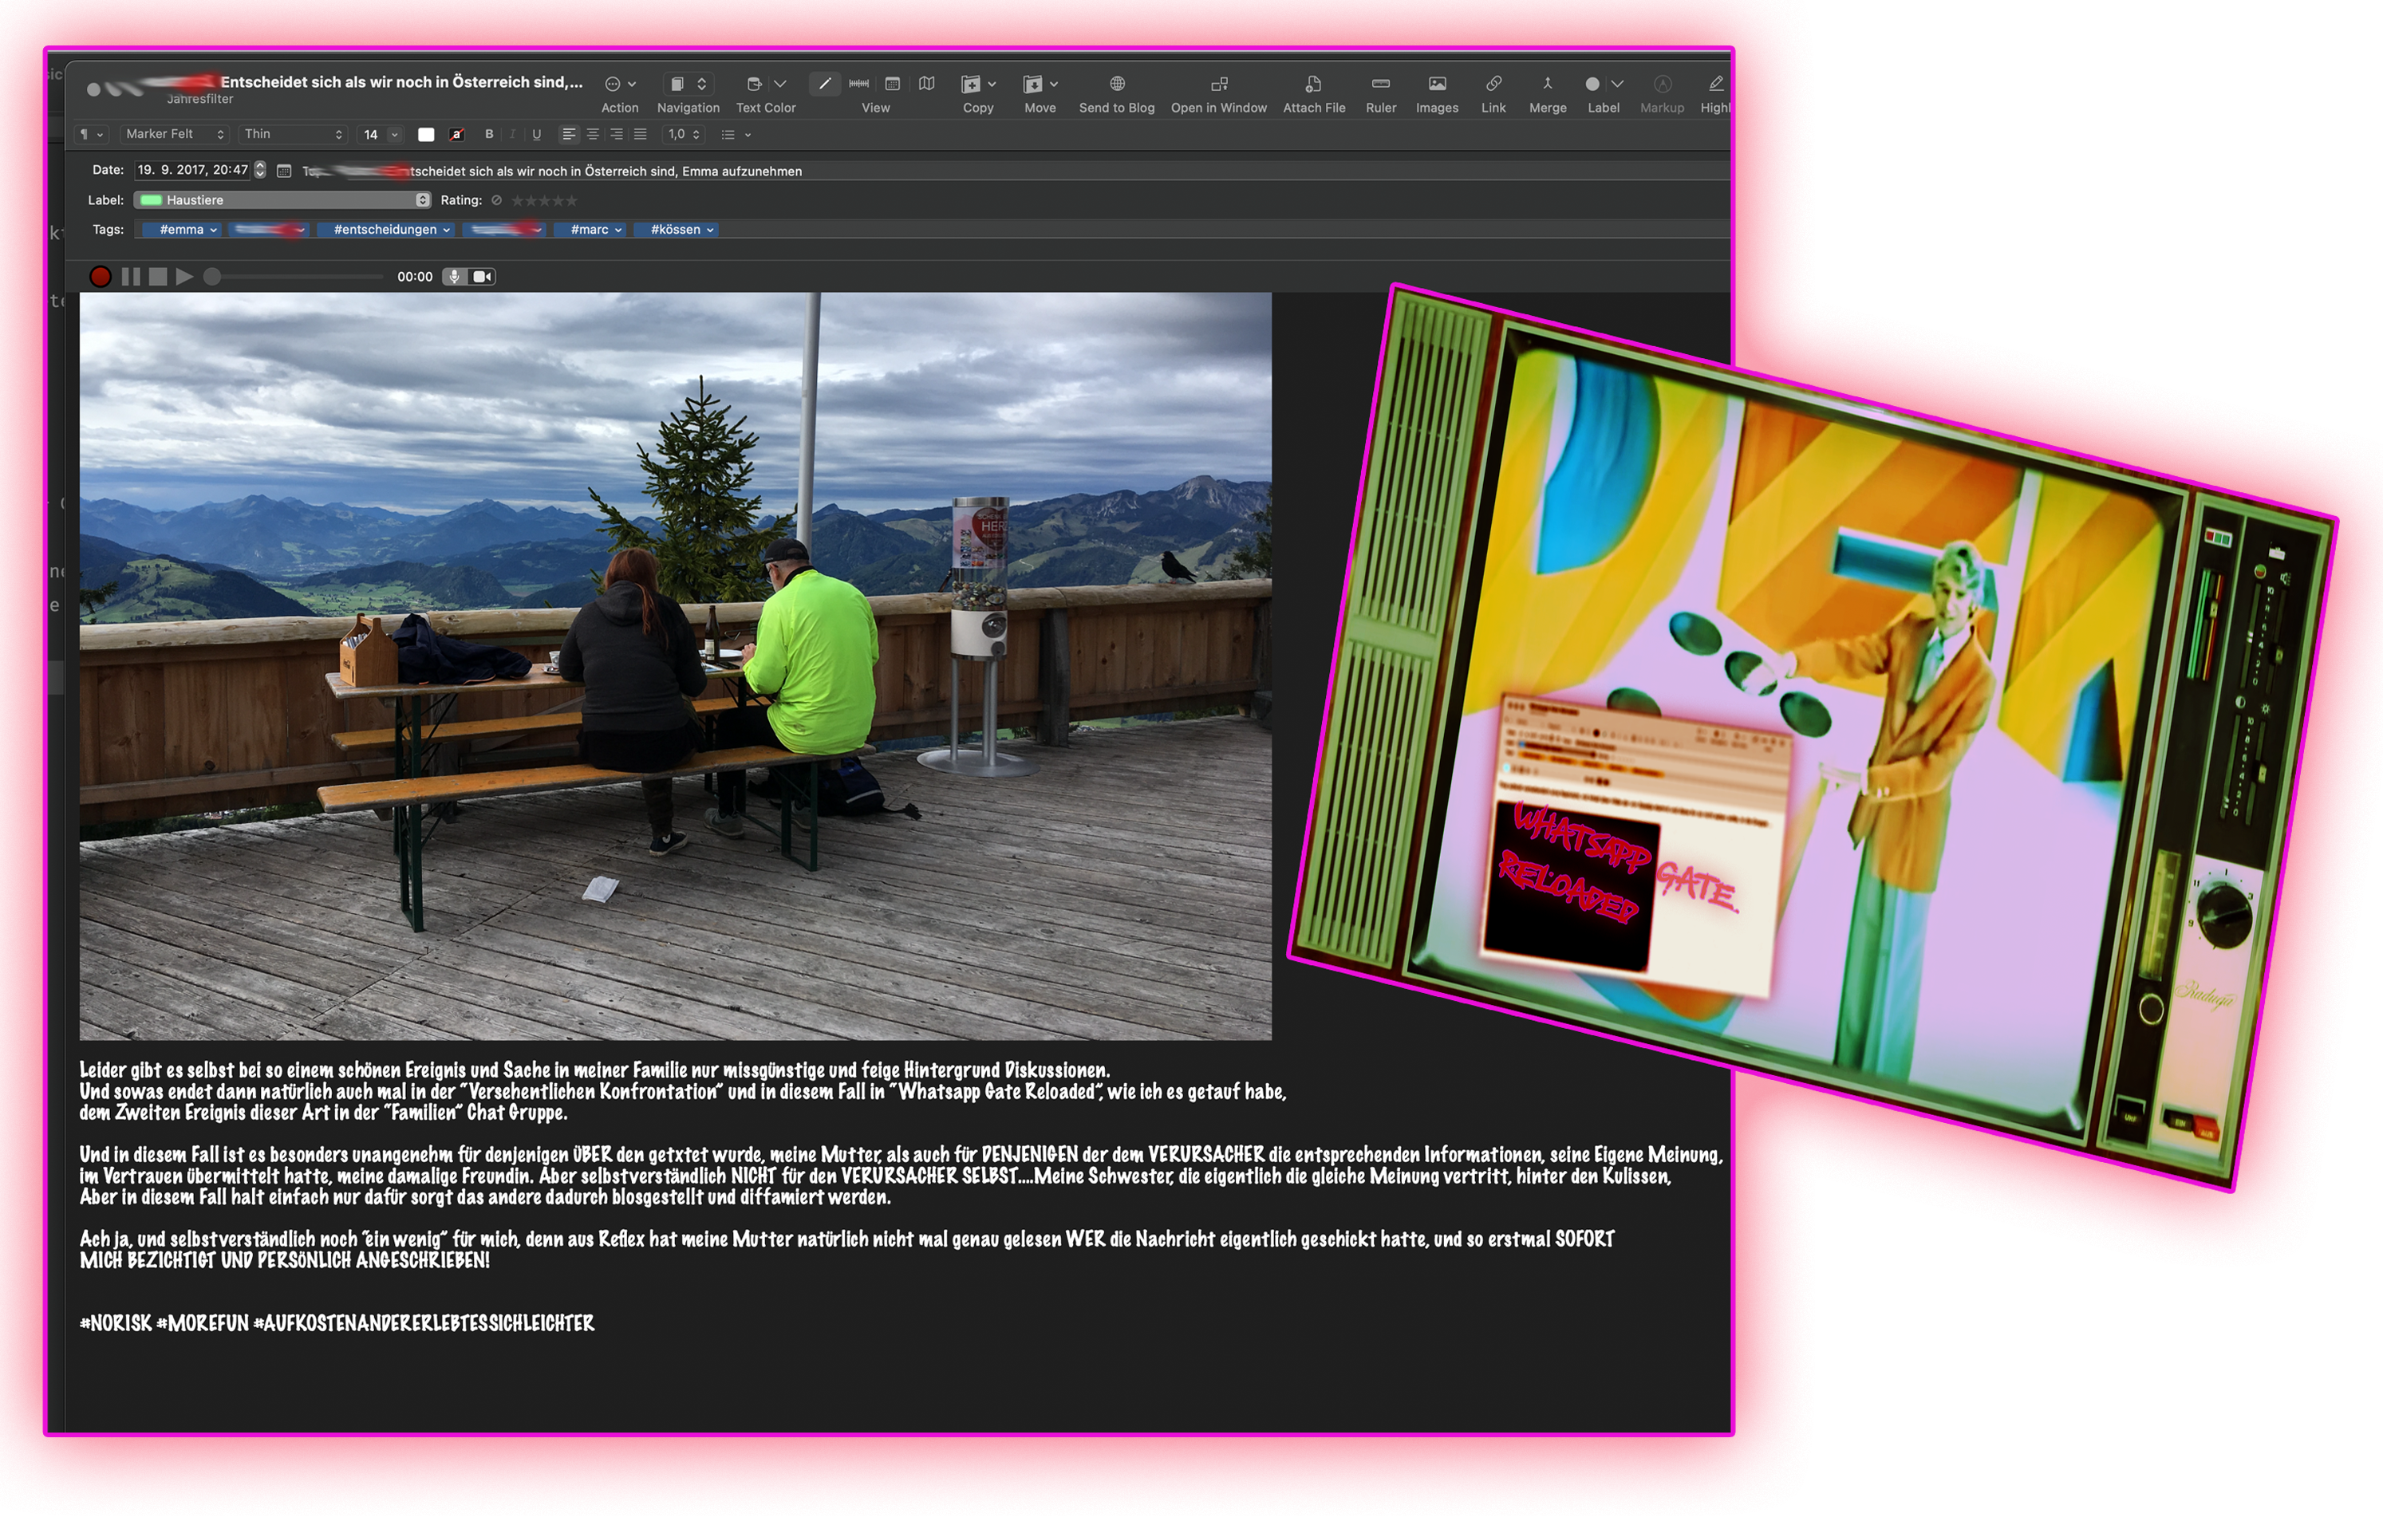Justify text alignment
Viewport: 2383px width, 1517px height.
641,135
